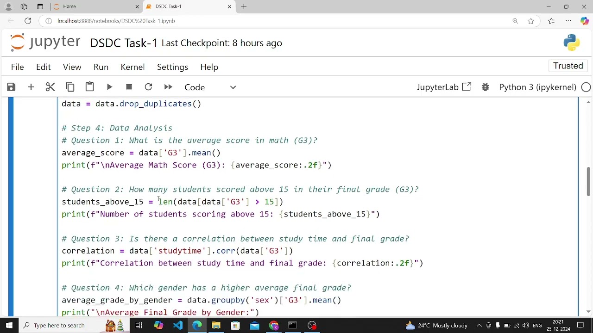593x333 pixels.
Task: Copy the selected cell
Action: (70, 87)
